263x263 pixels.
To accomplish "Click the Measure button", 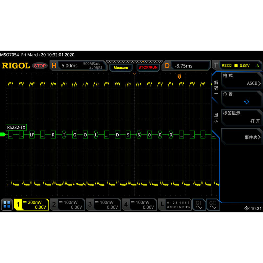I will (121, 68).
